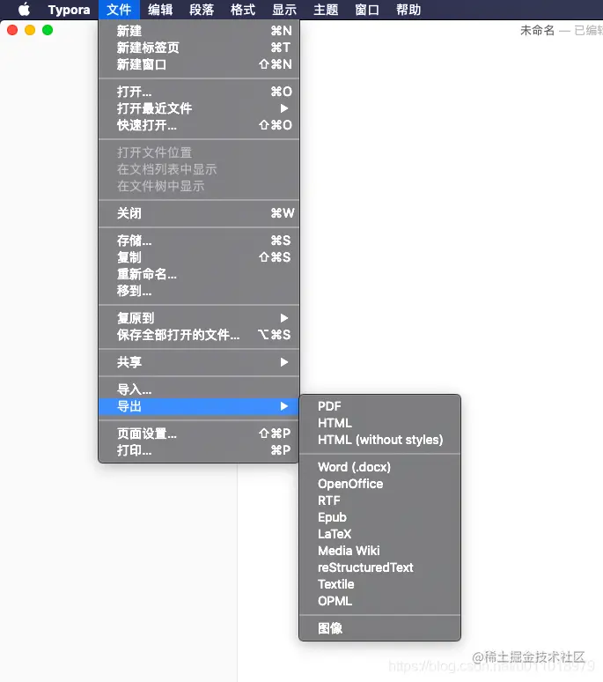Image resolution: width=603 pixels, height=682 pixels.
Task: Expand the 打开最近文件 submenu
Action: pyautogui.click(x=199, y=108)
